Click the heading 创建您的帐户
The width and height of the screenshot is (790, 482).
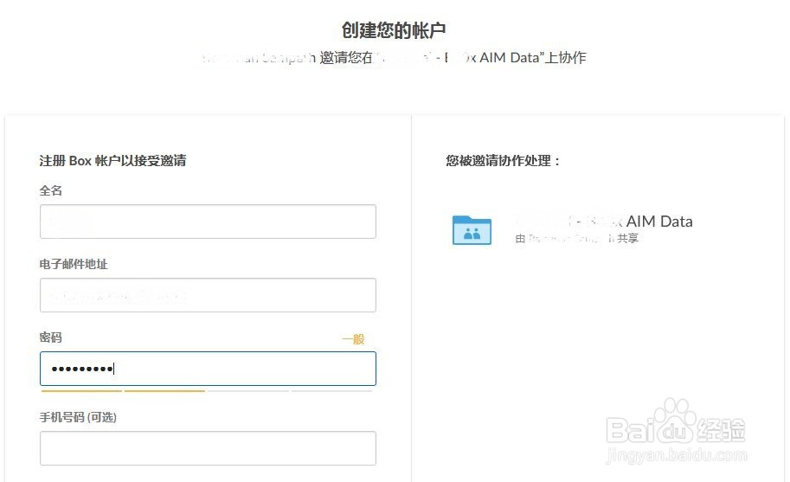click(394, 30)
